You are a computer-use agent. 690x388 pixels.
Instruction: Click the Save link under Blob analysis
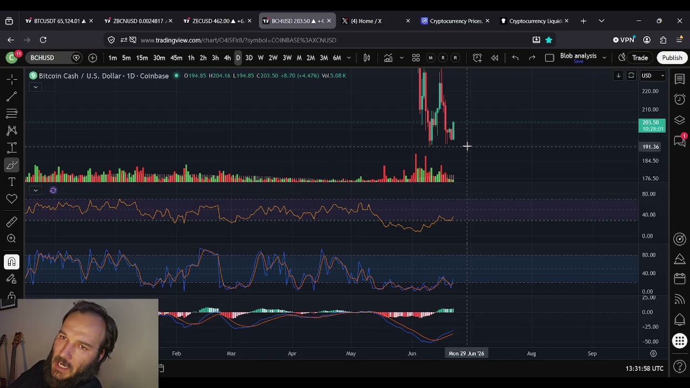tap(578, 61)
